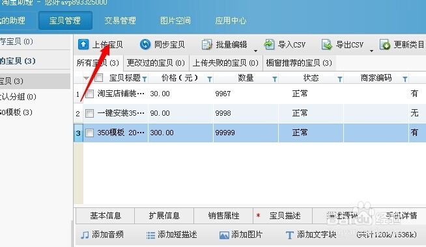
Task: Select the 的宝贝 (3) sidebar group
Action: (18, 61)
